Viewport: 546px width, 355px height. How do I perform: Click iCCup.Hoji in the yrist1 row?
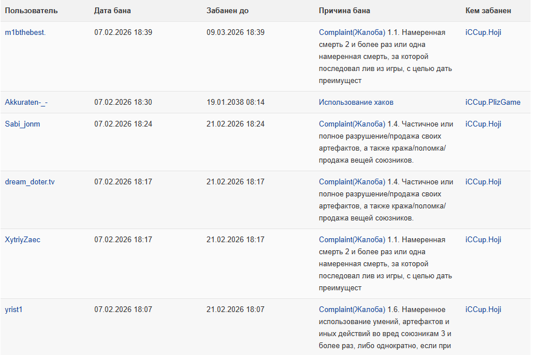[483, 310]
